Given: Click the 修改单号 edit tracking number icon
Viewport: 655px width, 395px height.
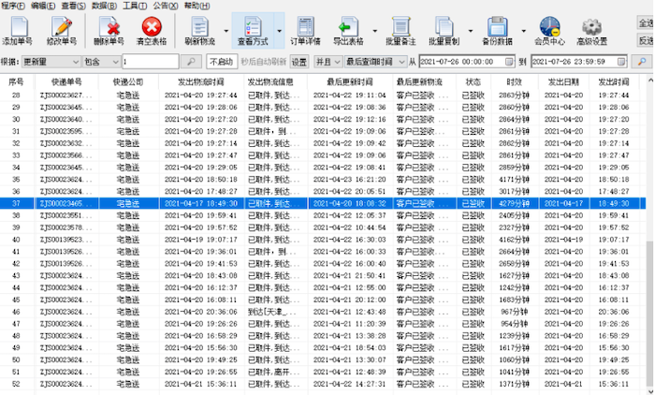Looking at the screenshot, I should pyautogui.click(x=62, y=27).
